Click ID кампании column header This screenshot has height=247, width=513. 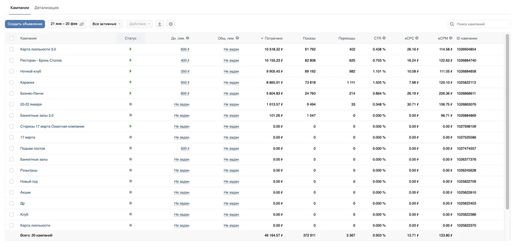[467, 38]
